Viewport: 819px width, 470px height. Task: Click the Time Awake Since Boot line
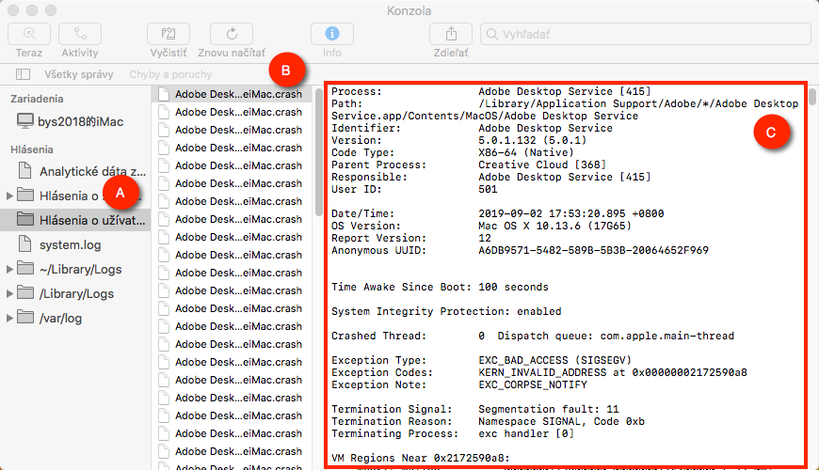click(x=440, y=287)
